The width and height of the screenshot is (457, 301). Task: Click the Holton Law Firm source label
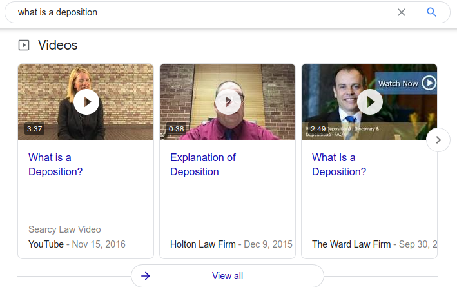[203, 244]
